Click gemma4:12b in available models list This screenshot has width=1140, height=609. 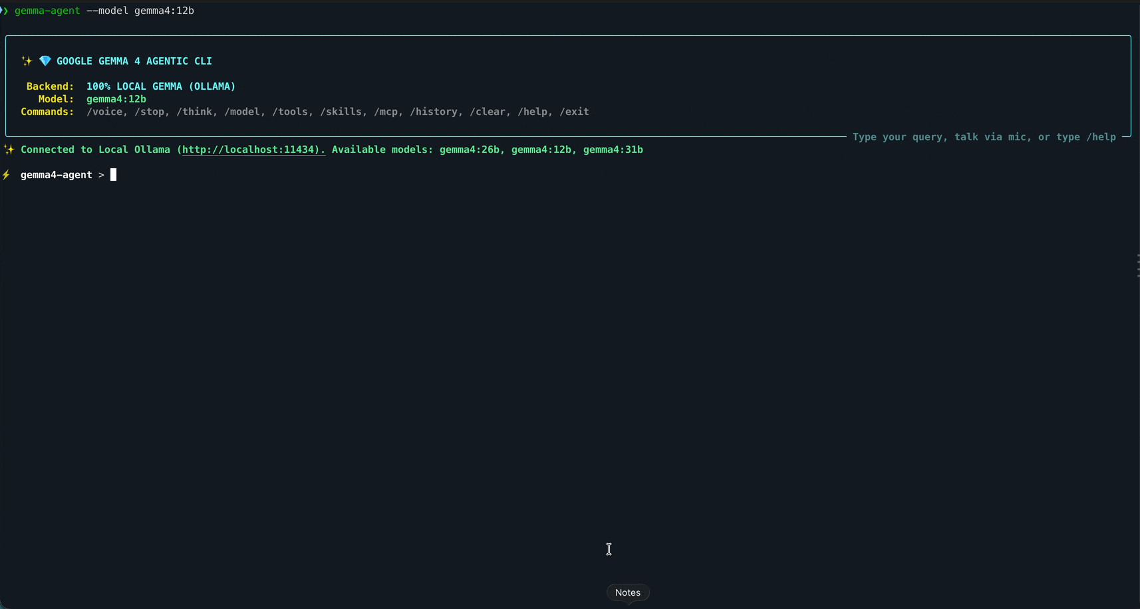pyautogui.click(x=541, y=150)
